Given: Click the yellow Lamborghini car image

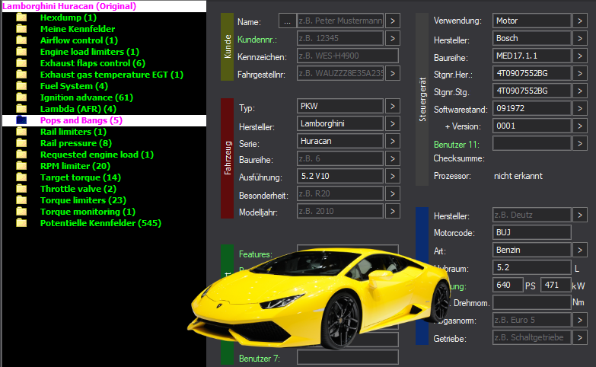Looking at the screenshot, I should 319,297.
